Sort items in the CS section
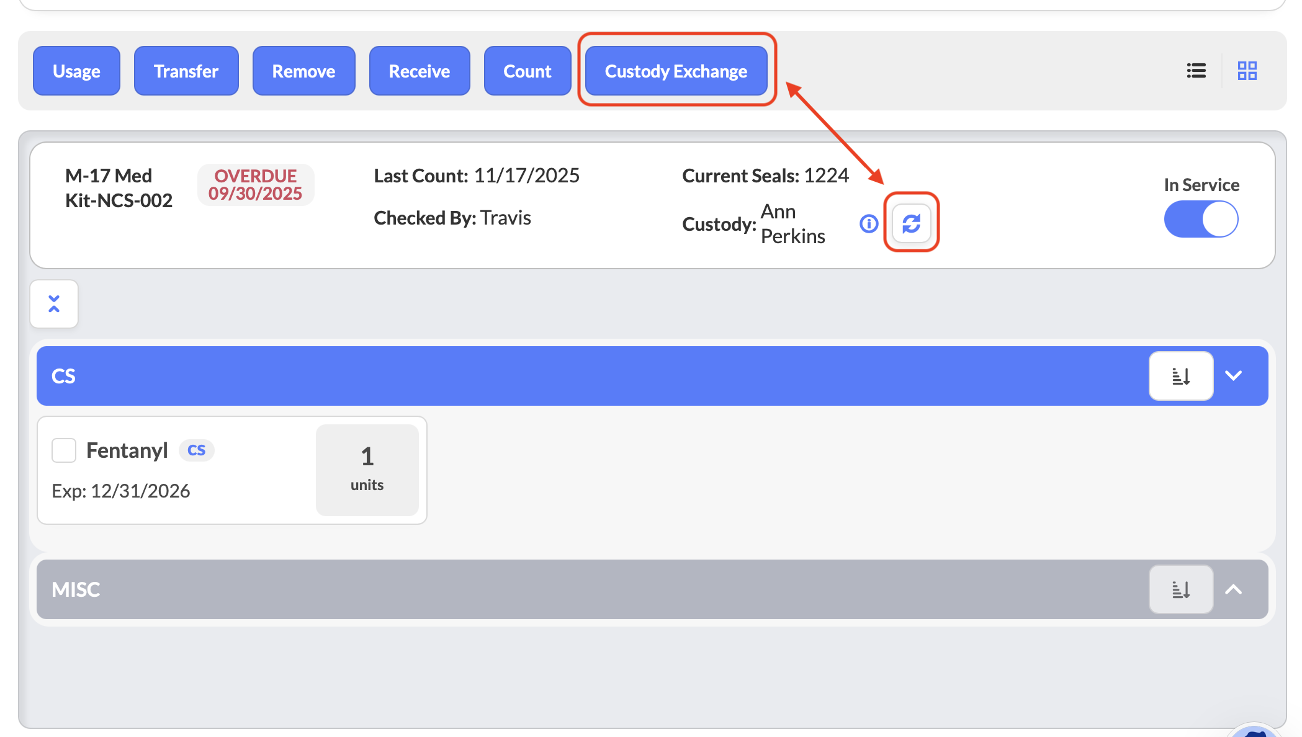This screenshot has width=1302, height=737. 1180,376
